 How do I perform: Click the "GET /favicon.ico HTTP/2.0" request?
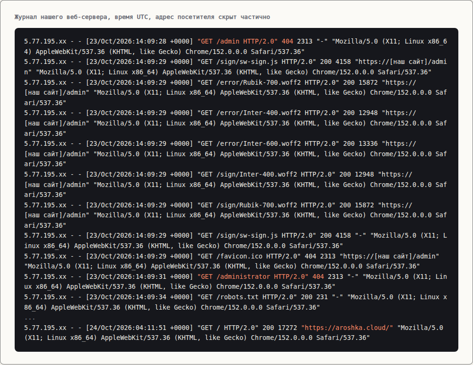click(x=249, y=256)
